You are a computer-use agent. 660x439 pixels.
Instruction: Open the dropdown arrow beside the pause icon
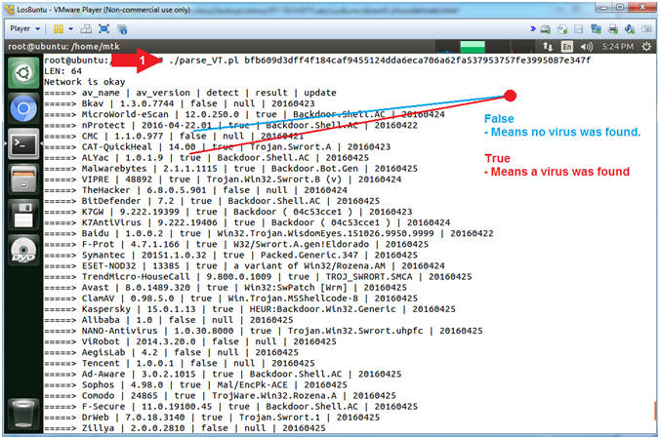point(70,29)
